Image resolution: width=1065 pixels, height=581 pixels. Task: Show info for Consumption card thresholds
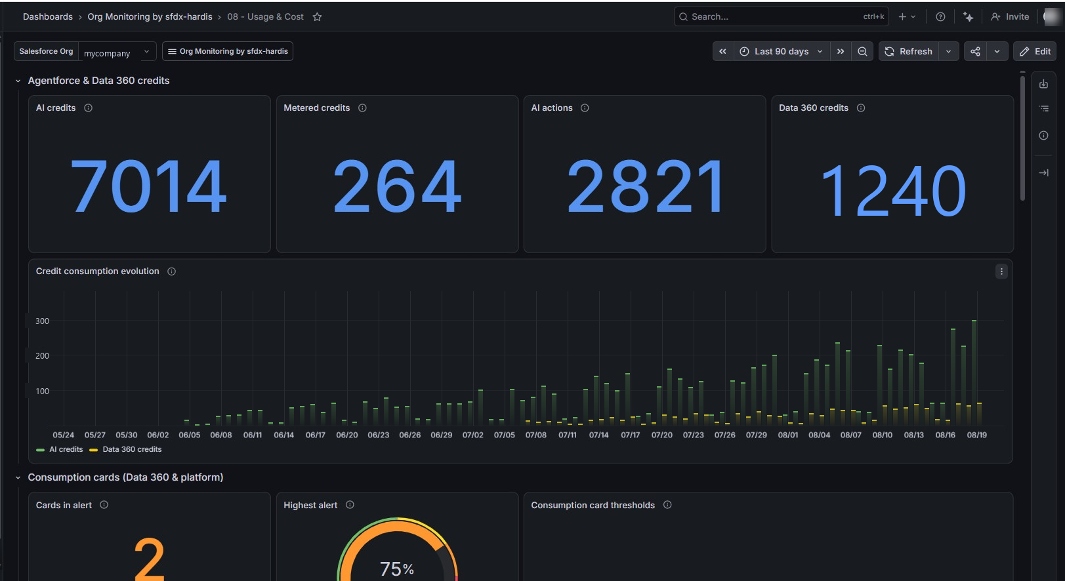(667, 505)
